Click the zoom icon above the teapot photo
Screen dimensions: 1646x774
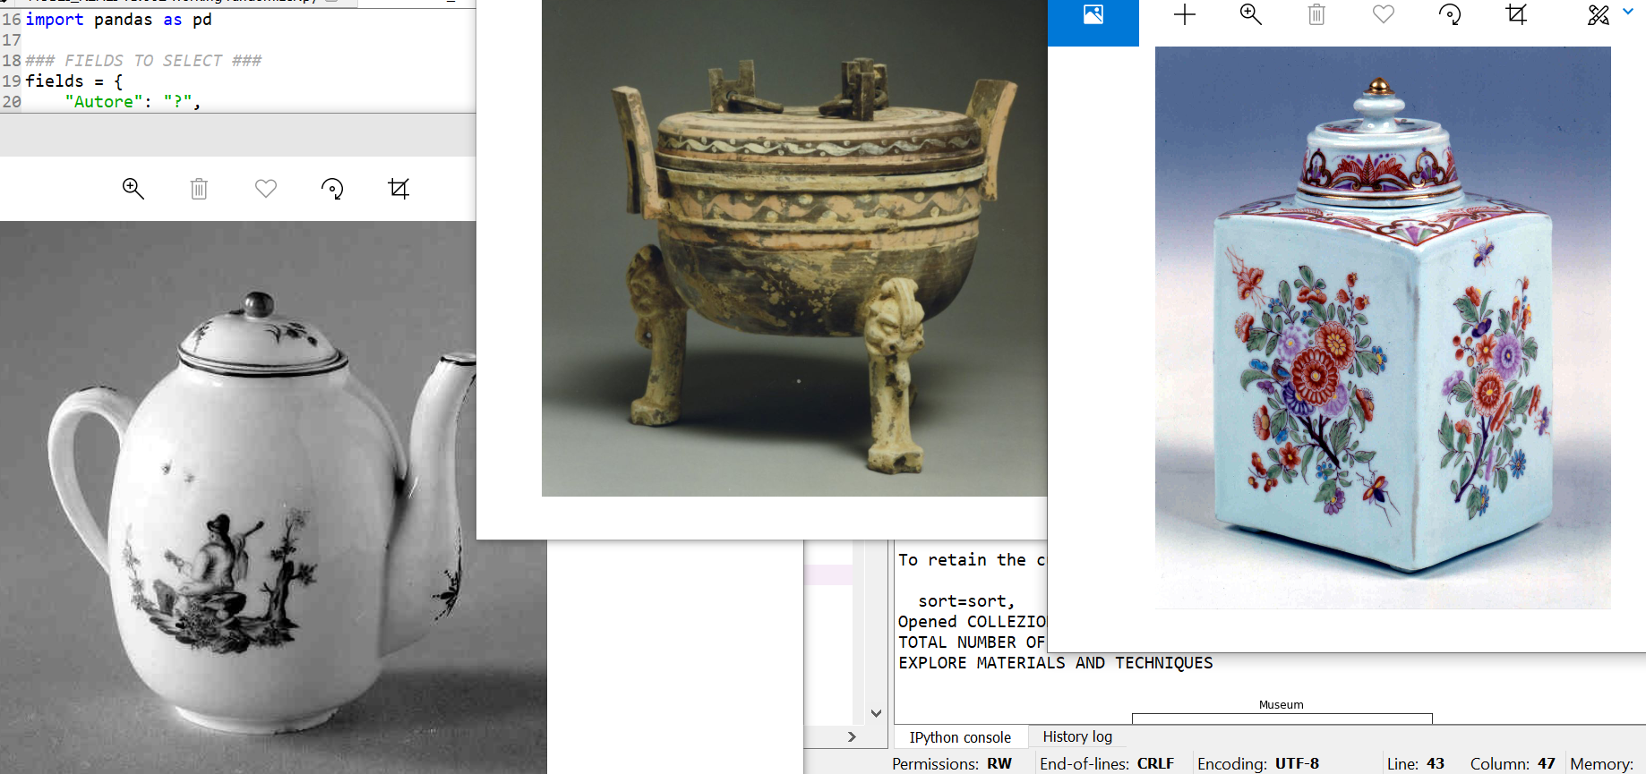[x=133, y=188]
